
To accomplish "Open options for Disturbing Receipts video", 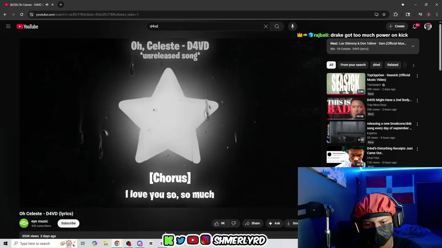I will (417, 149).
